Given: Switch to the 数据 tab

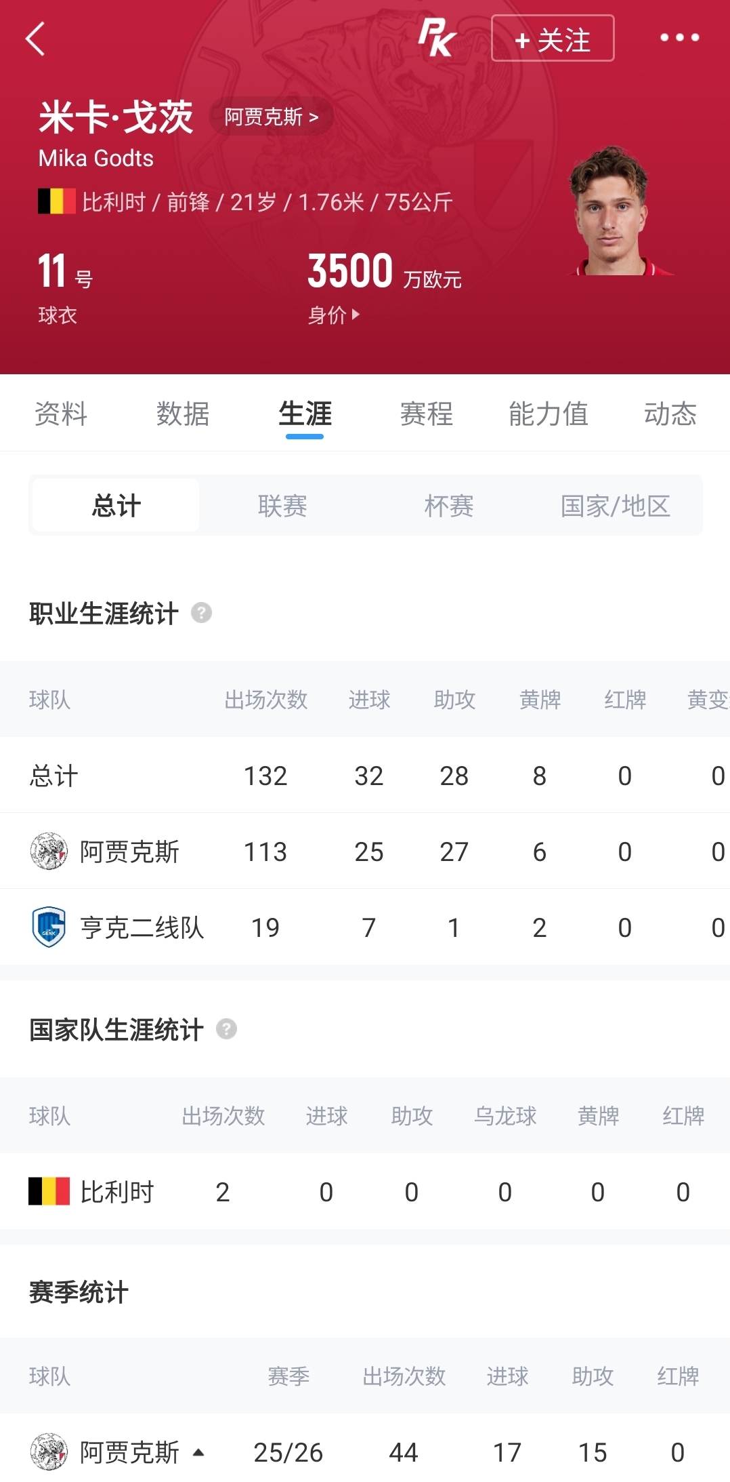Looking at the screenshot, I should point(183,414).
